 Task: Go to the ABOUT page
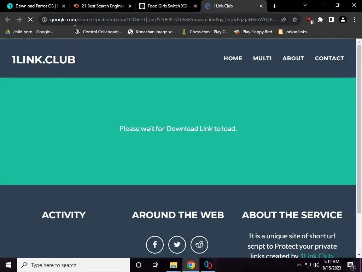293,58
